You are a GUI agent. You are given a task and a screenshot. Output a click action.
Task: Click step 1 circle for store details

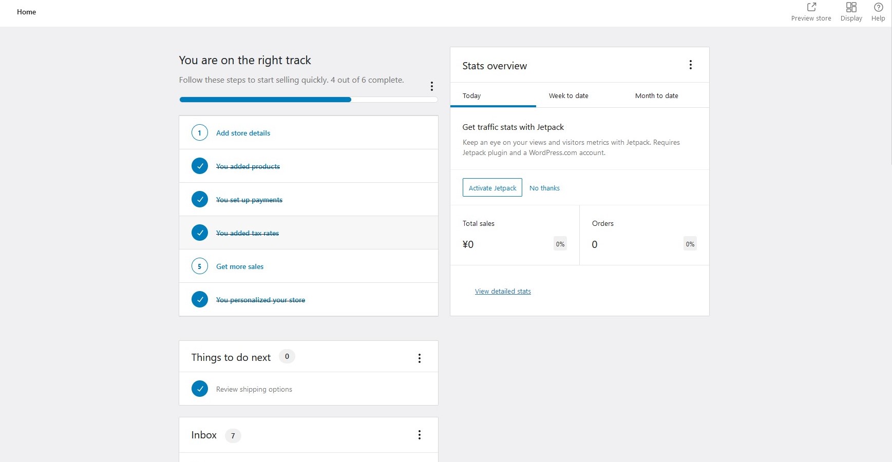click(200, 133)
